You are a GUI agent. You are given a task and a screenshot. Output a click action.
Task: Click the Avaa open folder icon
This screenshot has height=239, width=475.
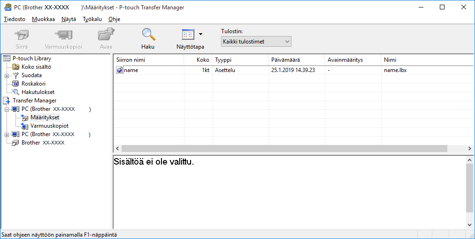[106, 35]
